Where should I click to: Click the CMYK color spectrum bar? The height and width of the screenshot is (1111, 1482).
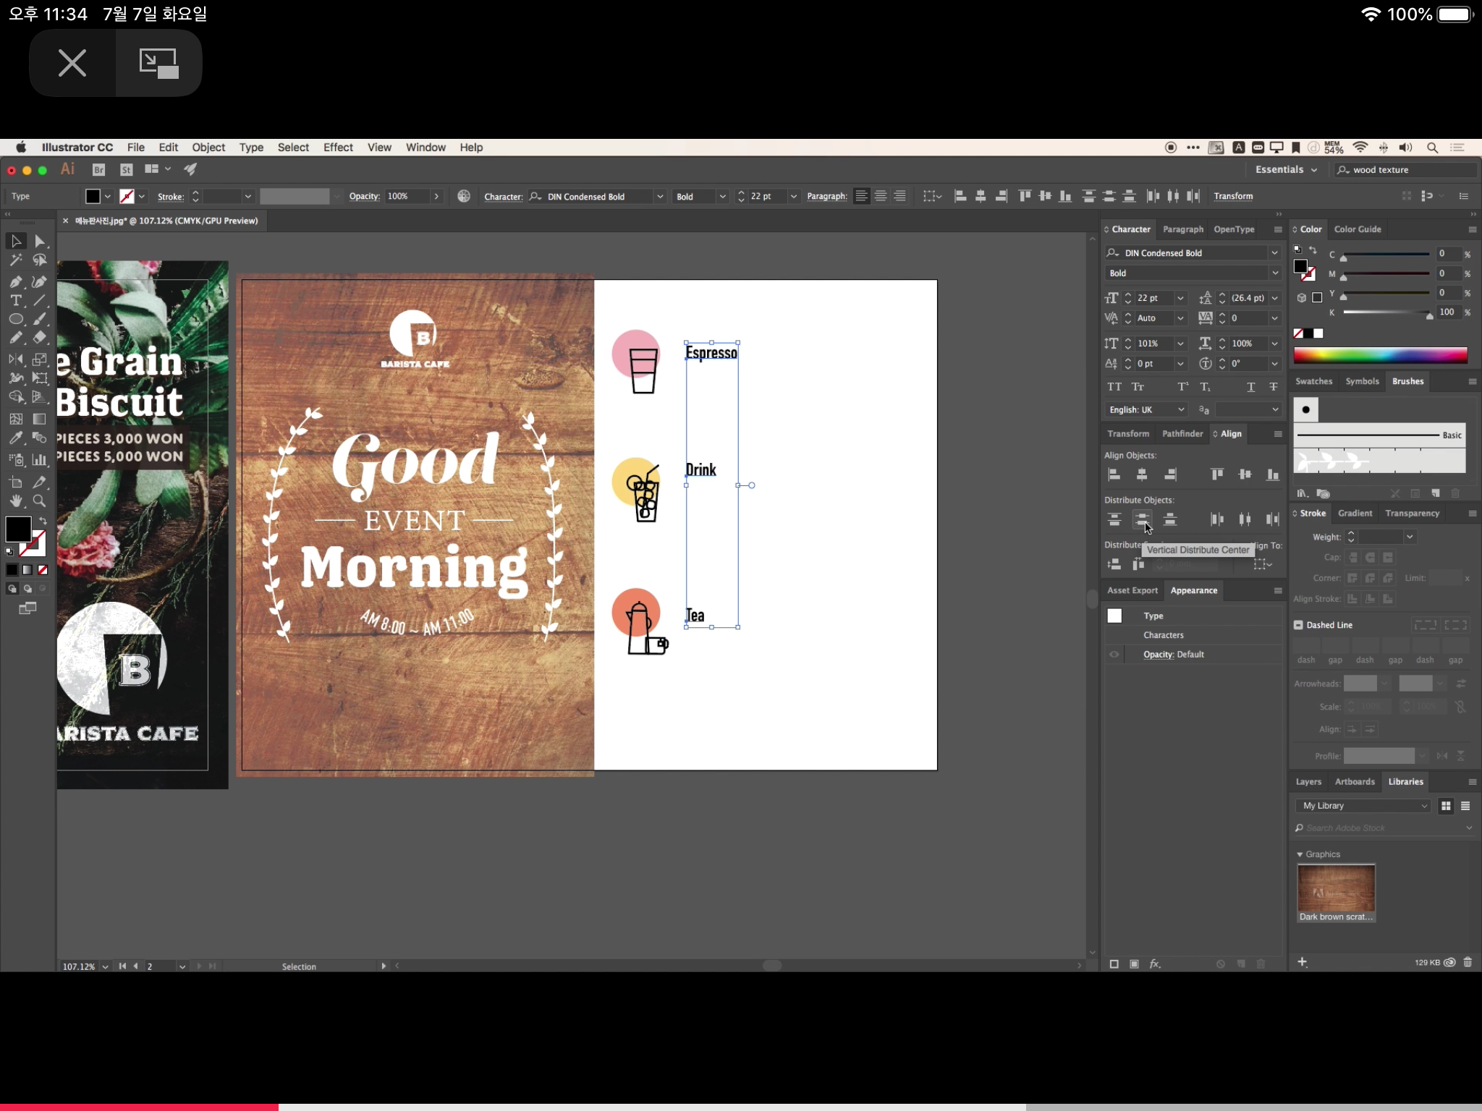1380,355
